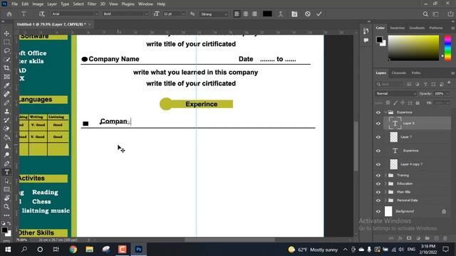Switch to the Swatches tab
The image size is (456, 256).
click(x=398, y=28)
